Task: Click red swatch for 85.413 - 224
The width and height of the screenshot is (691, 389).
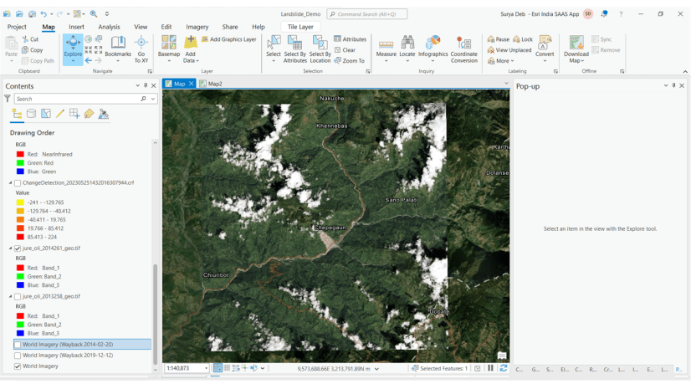Action: pos(20,237)
